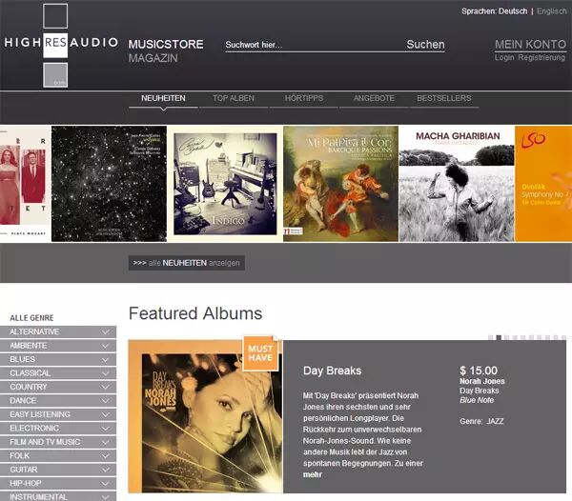The image size is (572, 501).
Task: Expand the ELECTRONIC genre chevron
Action: [x=106, y=429]
